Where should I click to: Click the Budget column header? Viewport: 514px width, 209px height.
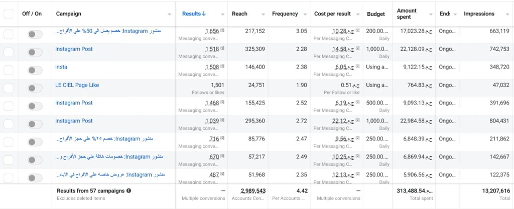tap(376, 14)
